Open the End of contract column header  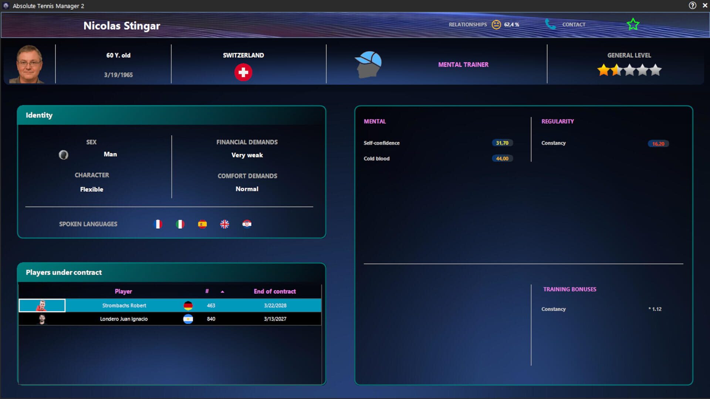pos(275,291)
